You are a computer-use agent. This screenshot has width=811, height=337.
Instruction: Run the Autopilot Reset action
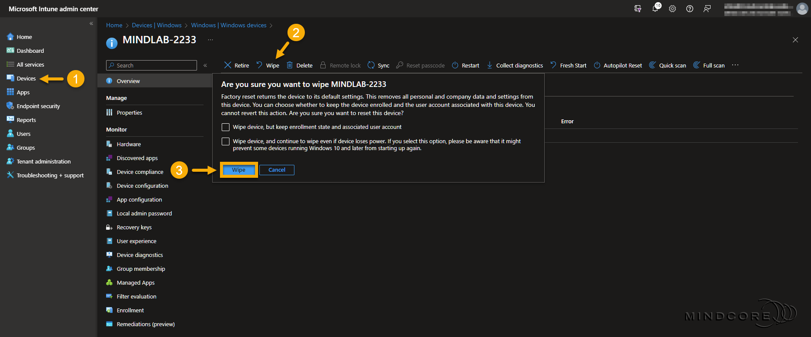tap(618, 65)
